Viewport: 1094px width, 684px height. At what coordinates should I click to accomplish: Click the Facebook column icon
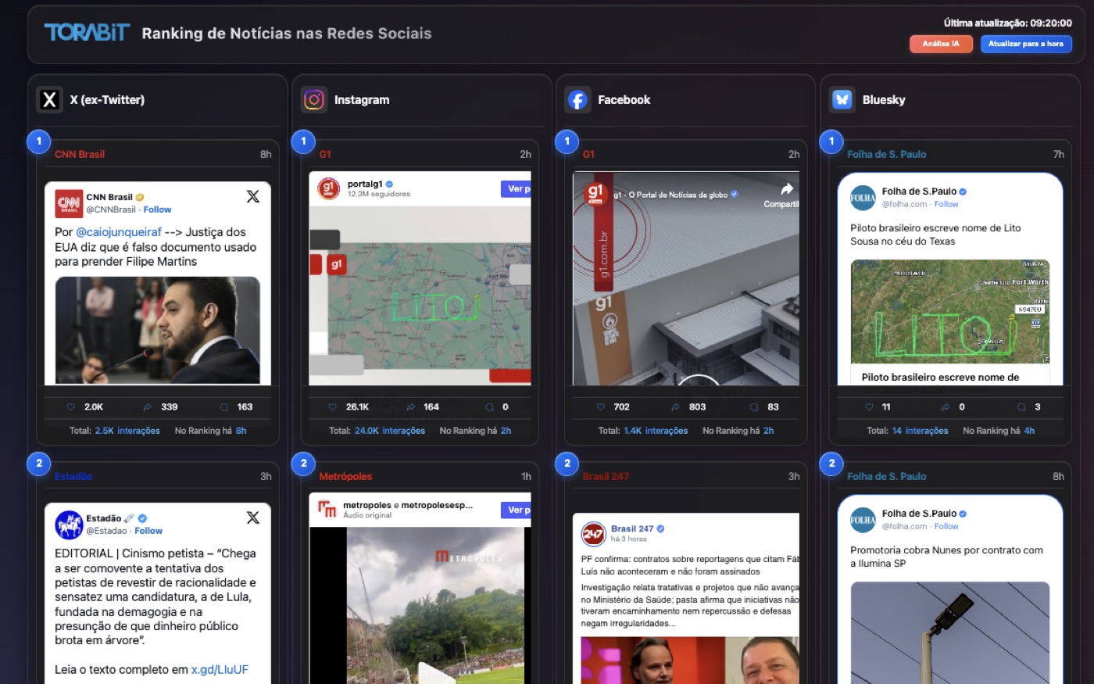[577, 99]
